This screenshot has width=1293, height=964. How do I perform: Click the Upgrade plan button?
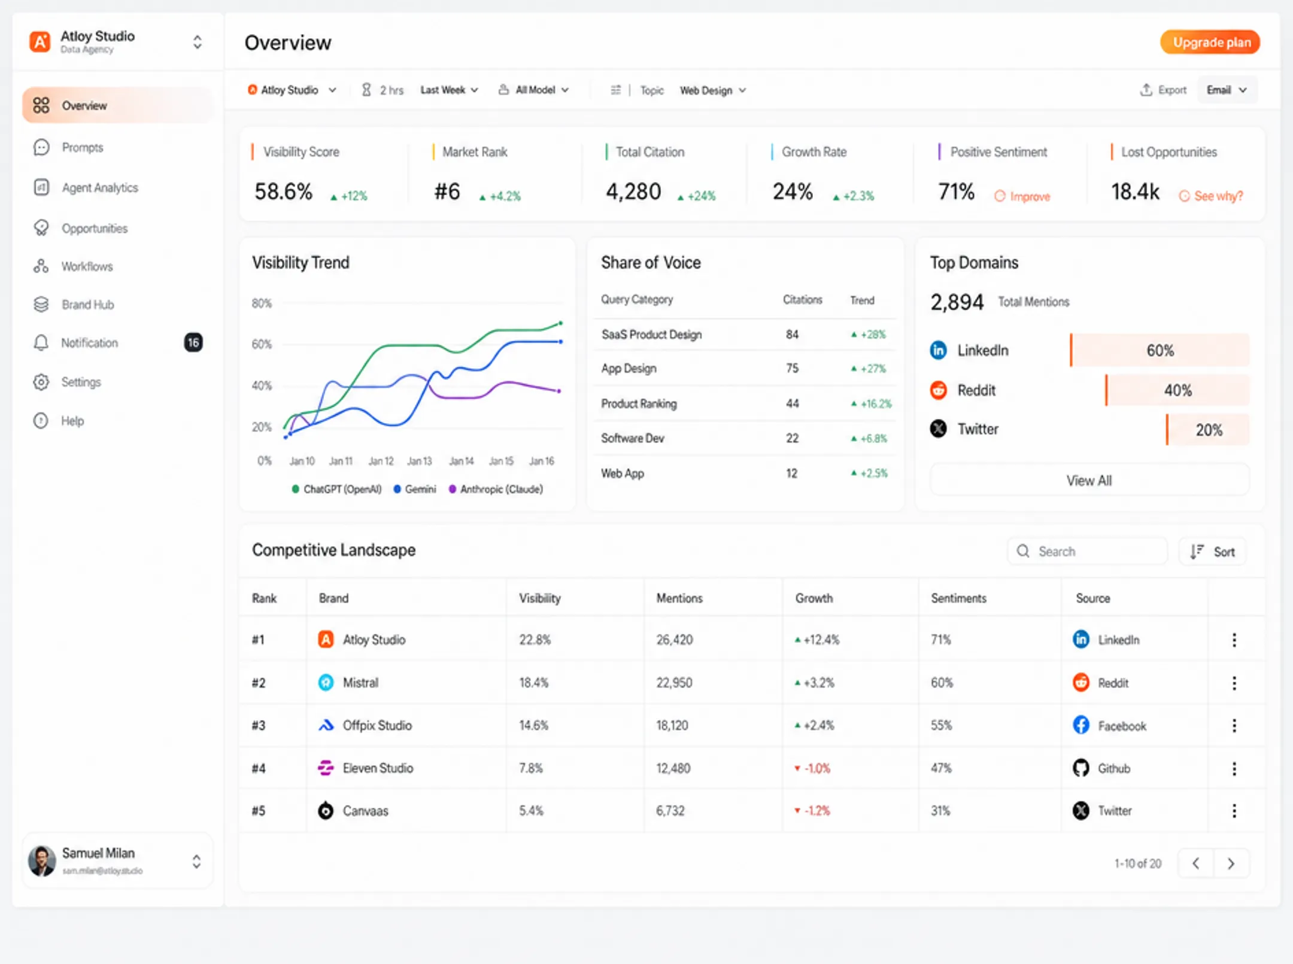1210,42
